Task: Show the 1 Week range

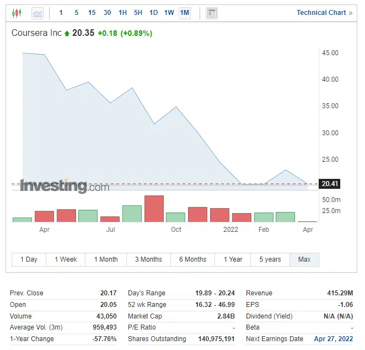Action: pyautogui.click(x=66, y=259)
